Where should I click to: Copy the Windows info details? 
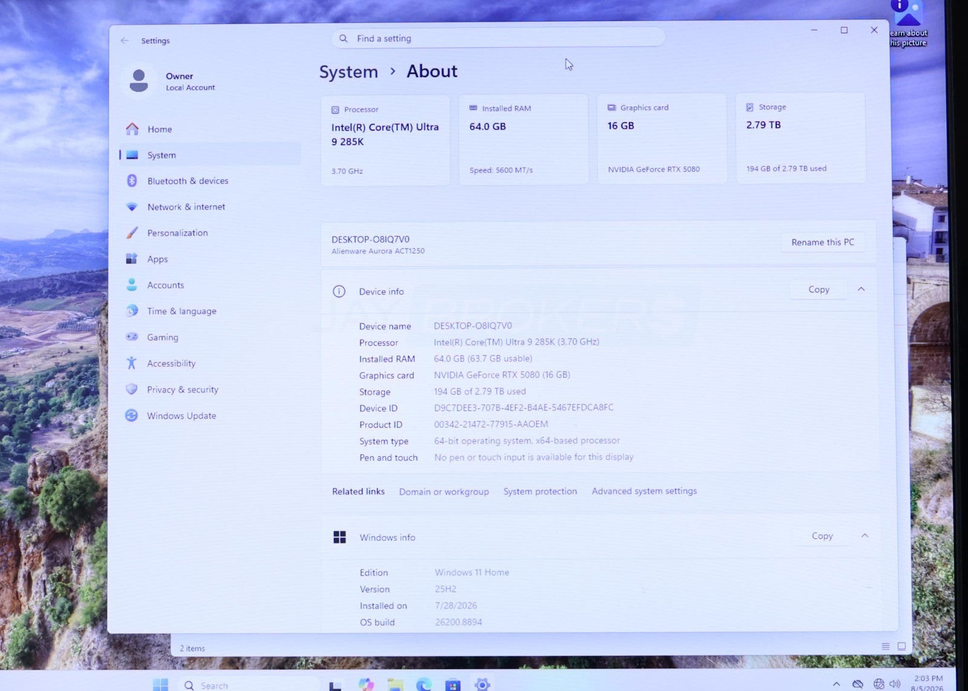point(822,535)
